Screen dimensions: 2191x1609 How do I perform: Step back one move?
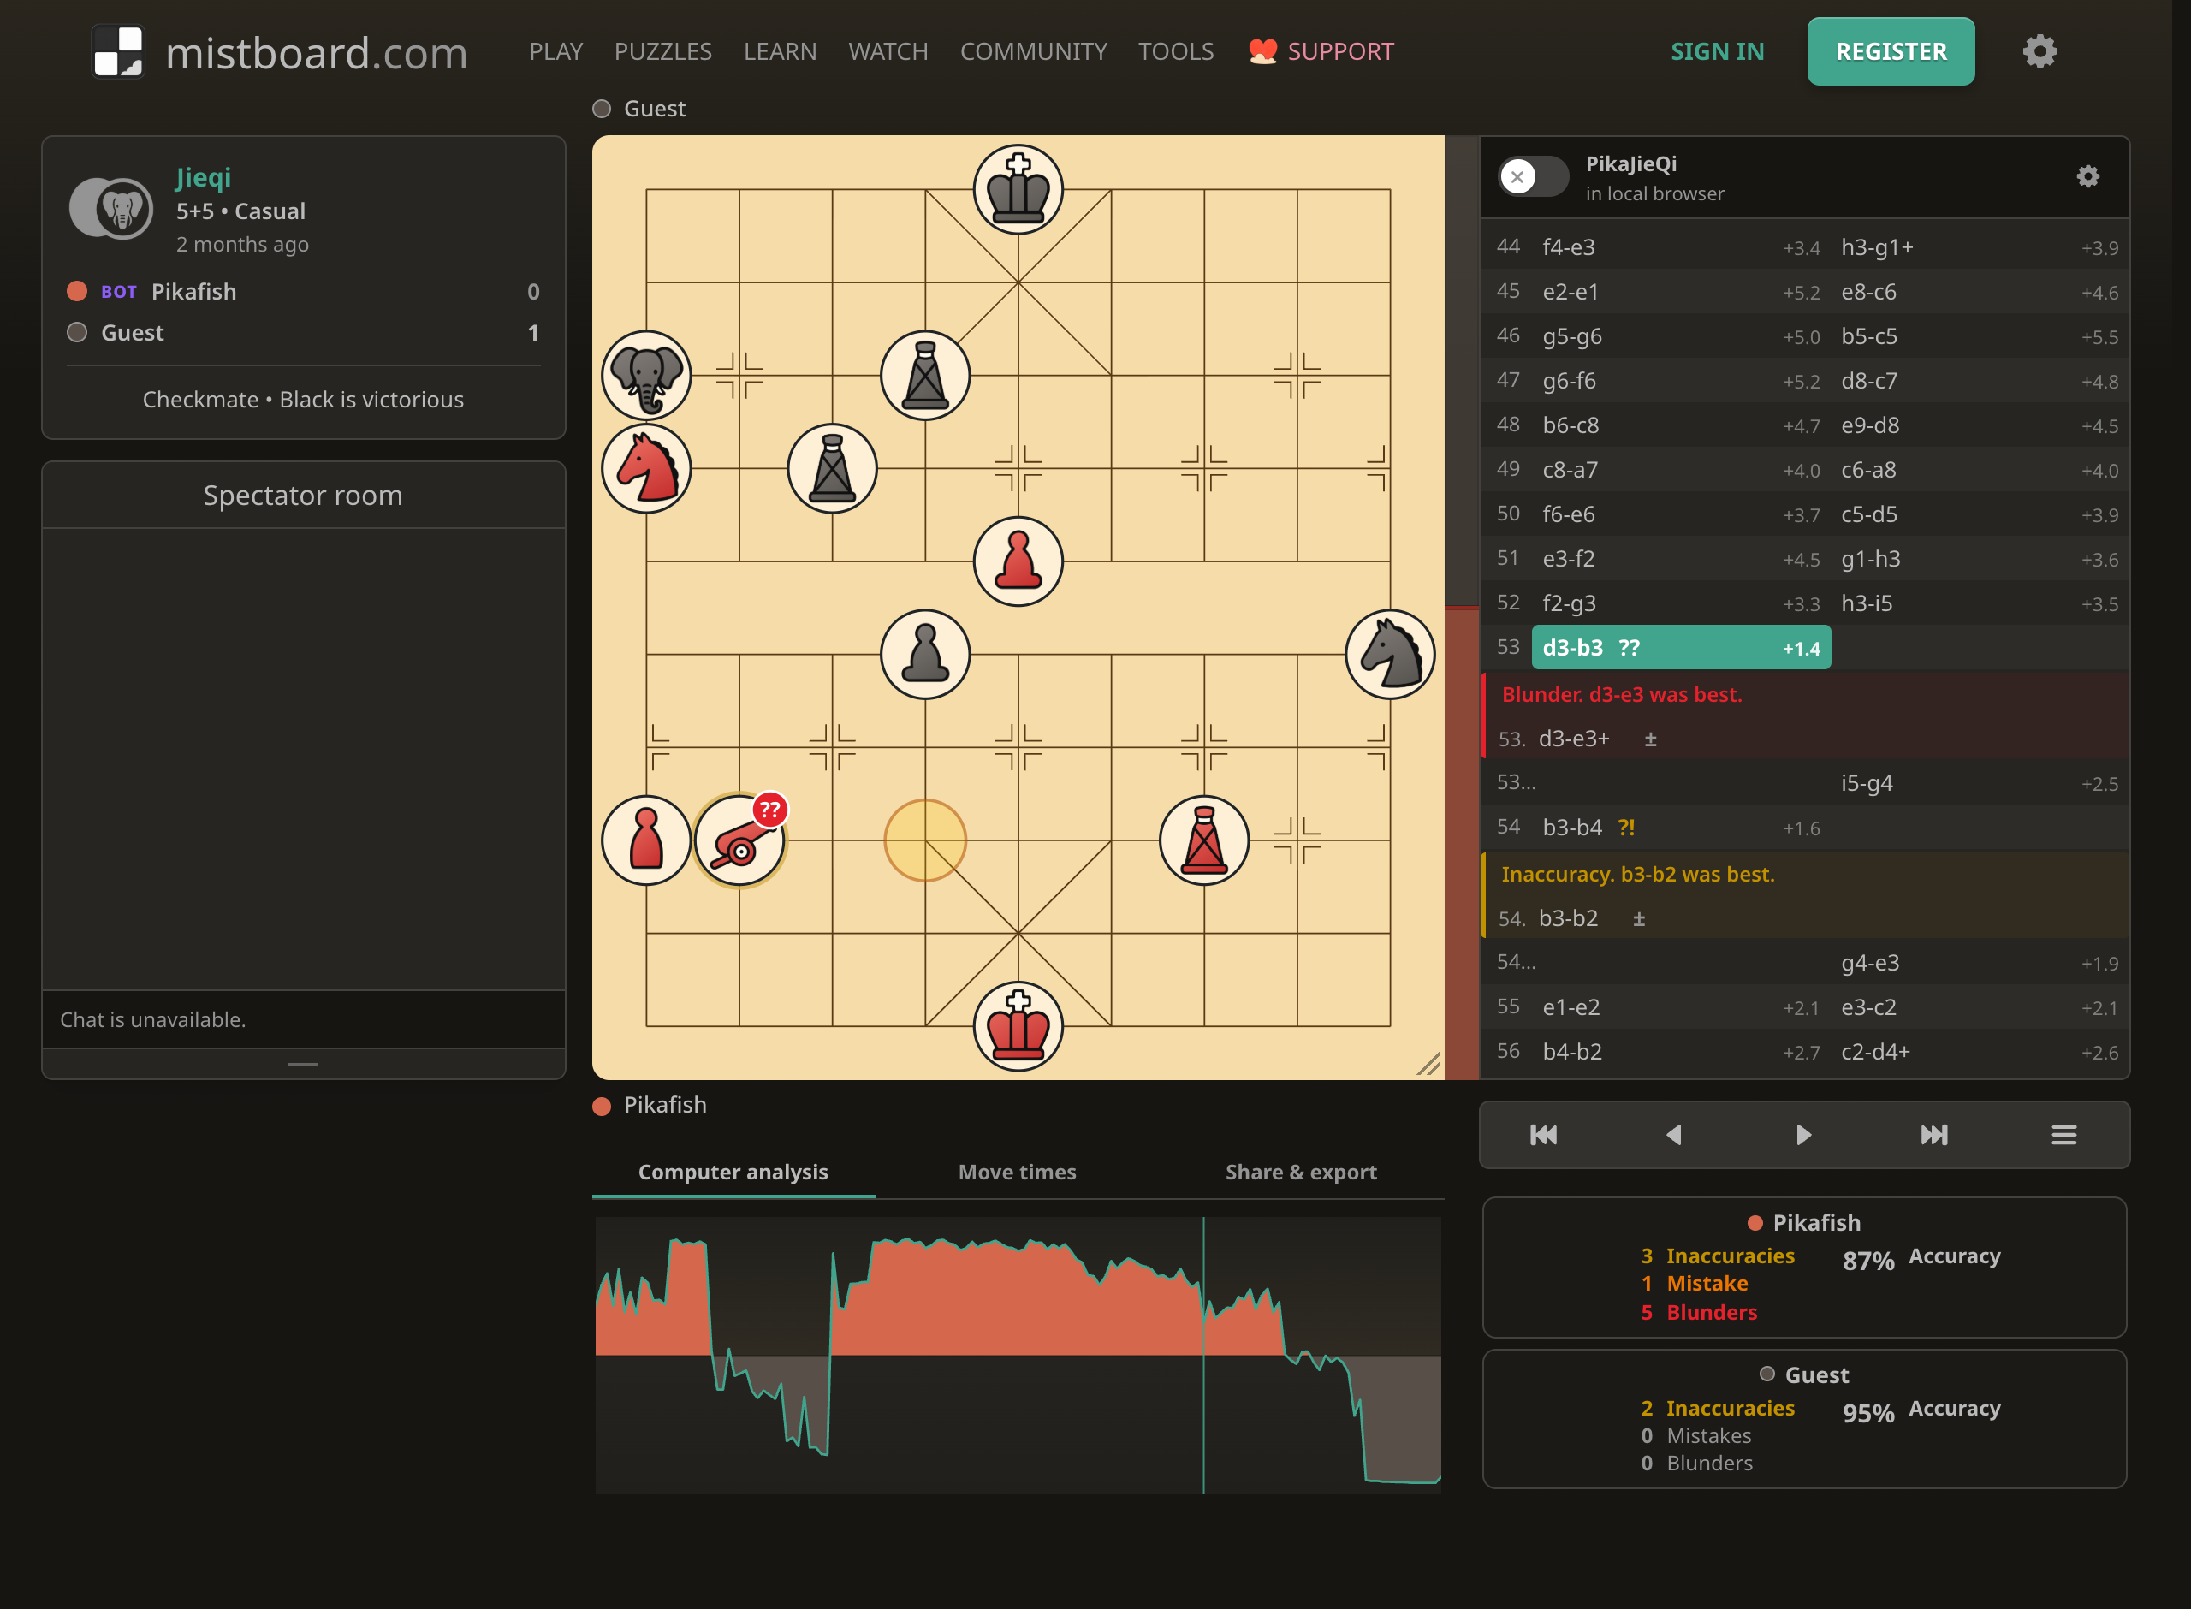point(1674,1135)
